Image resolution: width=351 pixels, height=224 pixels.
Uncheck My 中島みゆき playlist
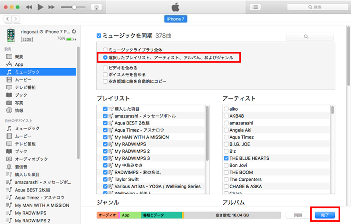pos(105,165)
